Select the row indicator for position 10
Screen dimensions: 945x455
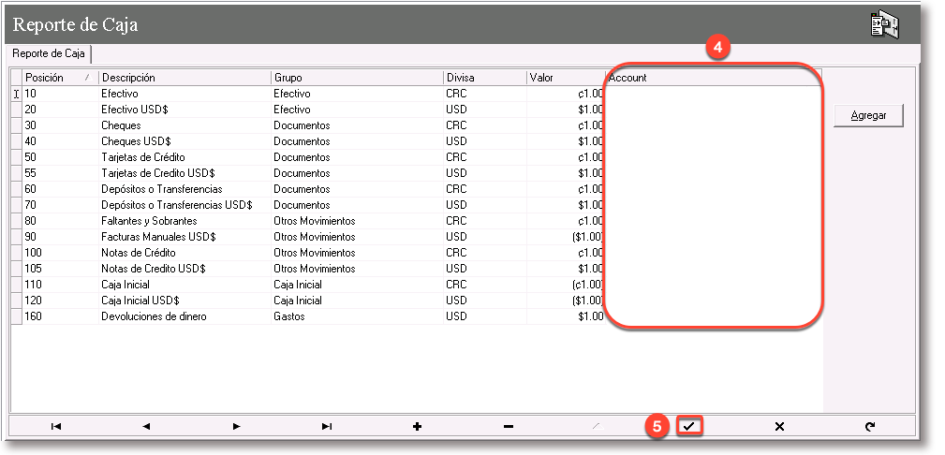[16, 94]
